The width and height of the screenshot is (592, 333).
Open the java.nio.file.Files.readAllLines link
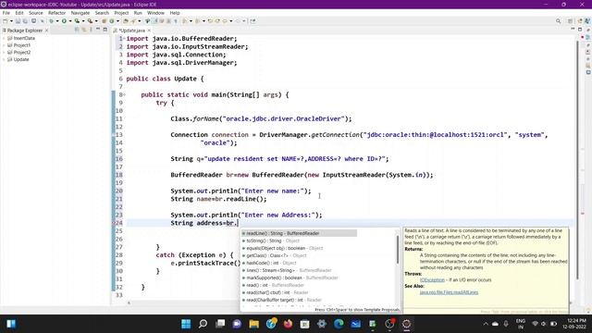[x=449, y=292]
